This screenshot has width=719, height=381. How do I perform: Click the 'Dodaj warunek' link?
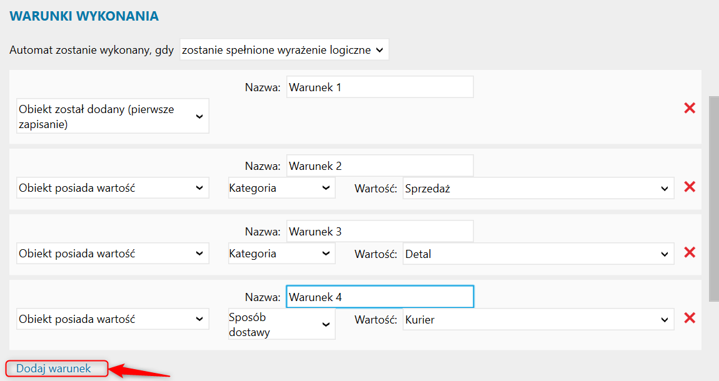click(54, 369)
